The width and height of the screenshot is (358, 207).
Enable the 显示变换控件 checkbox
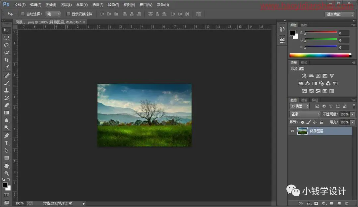pos(68,14)
